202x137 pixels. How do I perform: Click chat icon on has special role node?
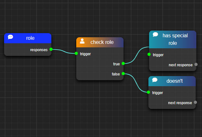tap(155, 35)
